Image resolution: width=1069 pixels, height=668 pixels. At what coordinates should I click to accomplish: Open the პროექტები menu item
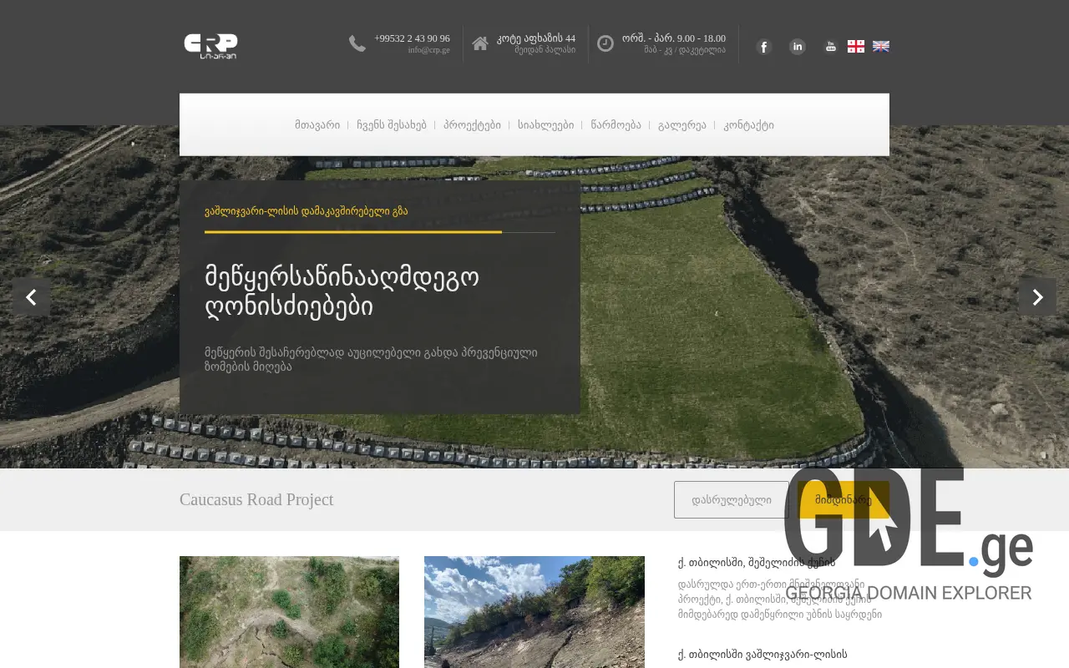pyautogui.click(x=473, y=124)
